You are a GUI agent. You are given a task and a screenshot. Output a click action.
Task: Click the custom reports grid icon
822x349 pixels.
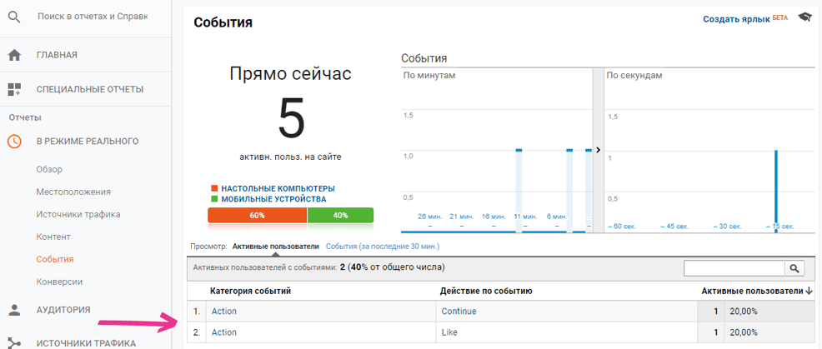[x=15, y=89]
